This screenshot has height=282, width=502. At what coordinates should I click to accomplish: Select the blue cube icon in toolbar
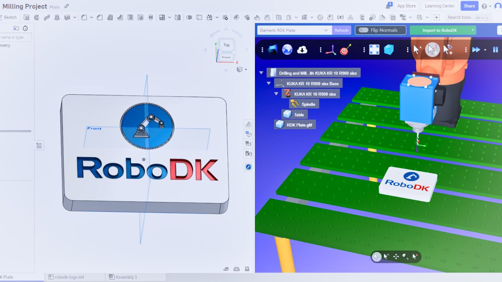(389, 50)
